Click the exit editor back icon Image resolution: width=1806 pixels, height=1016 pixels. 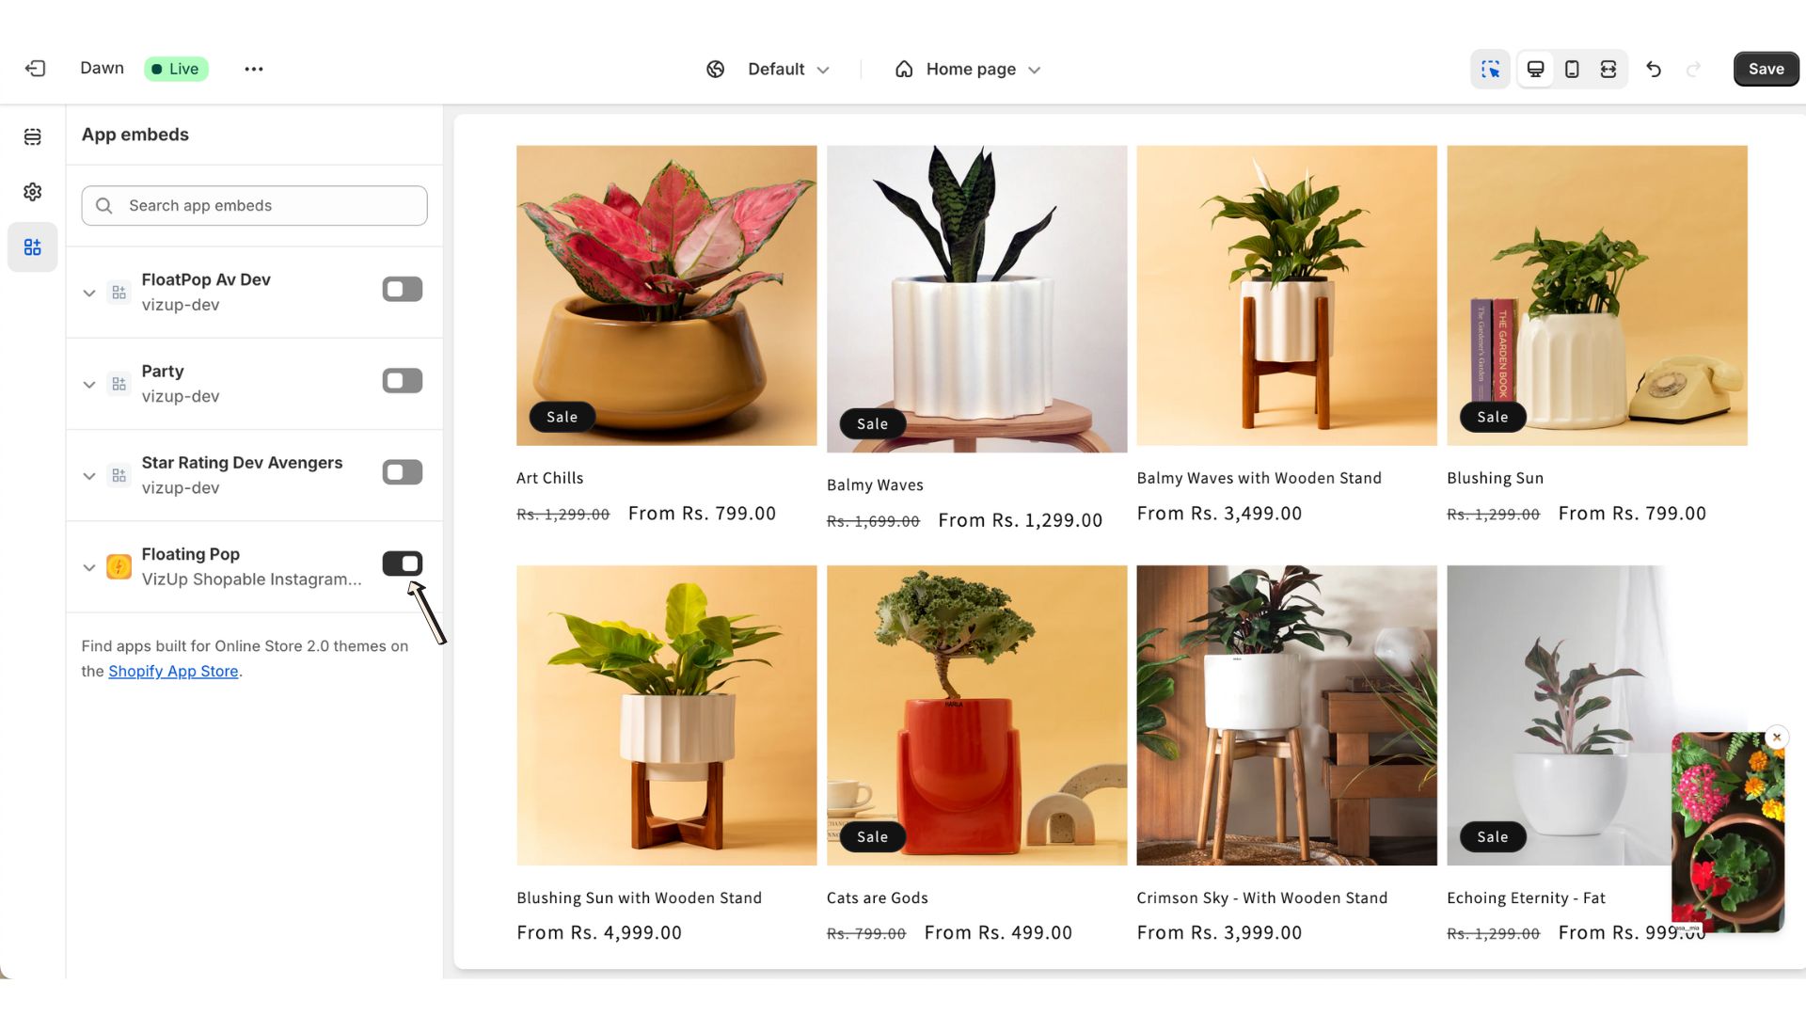point(36,69)
